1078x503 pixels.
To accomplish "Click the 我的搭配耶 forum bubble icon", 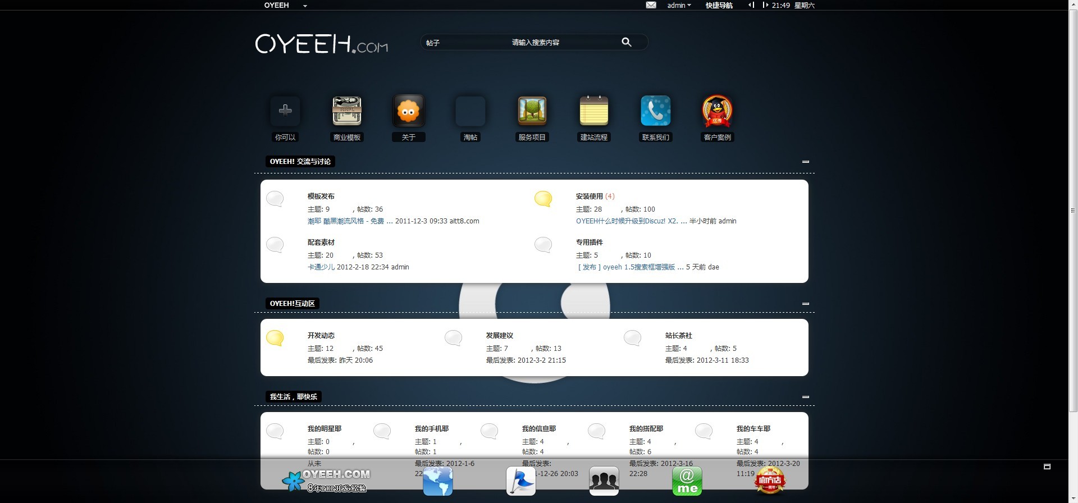I will point(596,431).
